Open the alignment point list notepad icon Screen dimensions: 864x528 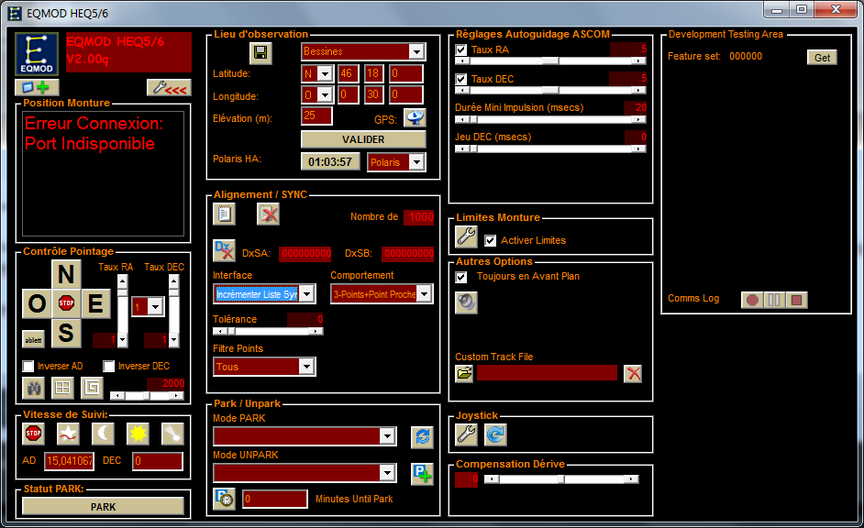pos(225,214)
